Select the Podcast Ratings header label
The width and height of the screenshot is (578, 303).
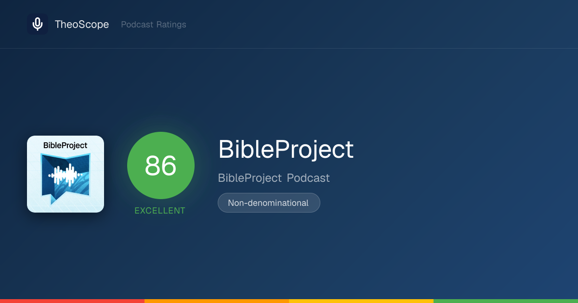pyautogui.click(x=154, y=25)
